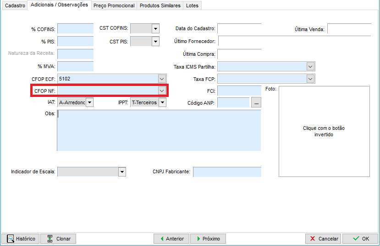The height and width of the screenshot is (246, 380).
Task: Click inside the Obs text area
Action: click(159, 130)
